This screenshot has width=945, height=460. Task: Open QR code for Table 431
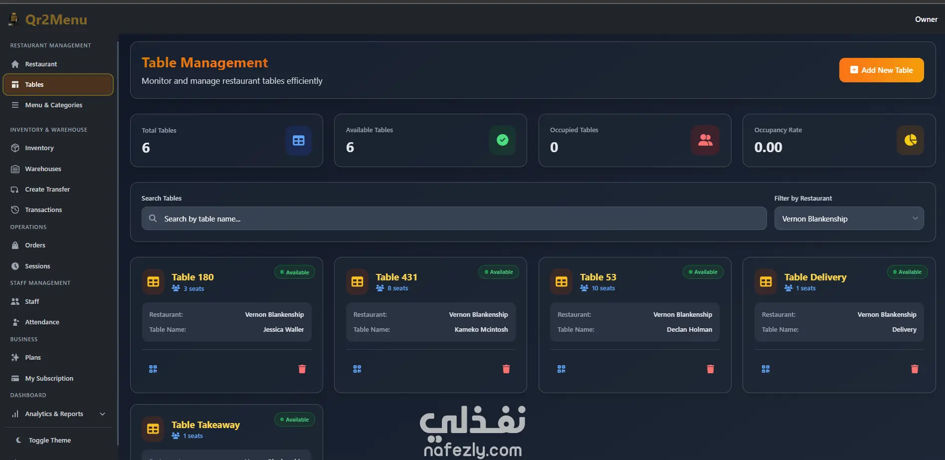357,369
